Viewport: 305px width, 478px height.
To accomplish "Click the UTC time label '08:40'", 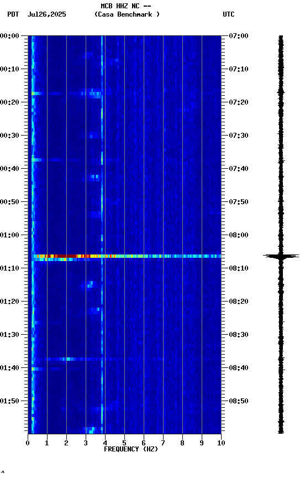I will [x=239, y=368].
